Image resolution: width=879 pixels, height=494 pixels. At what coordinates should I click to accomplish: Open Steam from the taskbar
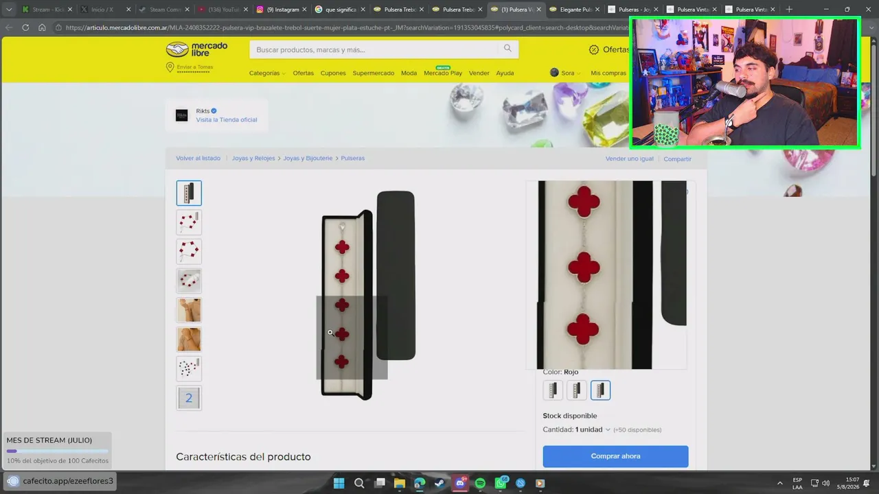coord(439,483)
